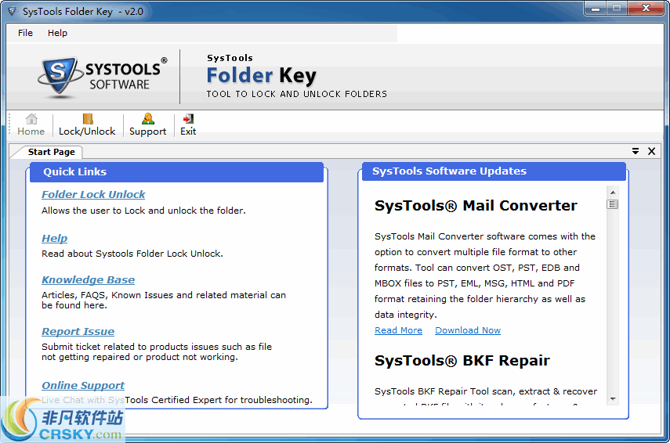Open the tab list dropdown arrow

tap(636, 151)
